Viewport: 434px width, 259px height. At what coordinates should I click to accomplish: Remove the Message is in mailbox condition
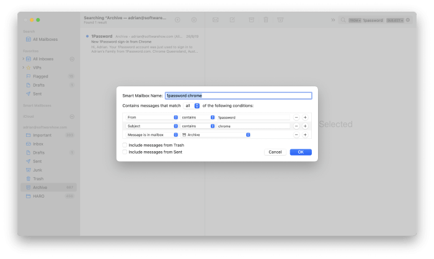(x=296, y=134)
